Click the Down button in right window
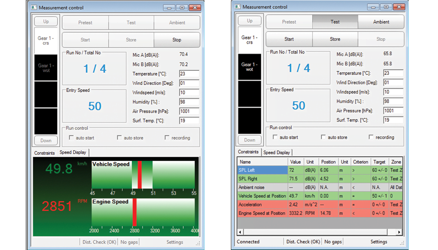The height and width of the screenshot is (250, 438). click(250, 140)
